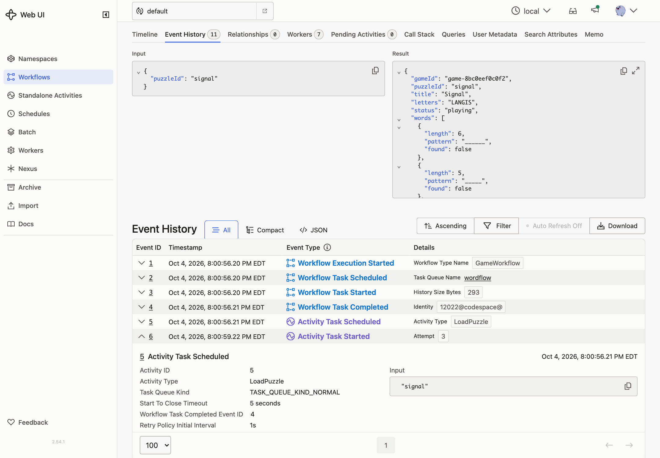
Task: Switch event view to JSON
Action: (313, 230)
